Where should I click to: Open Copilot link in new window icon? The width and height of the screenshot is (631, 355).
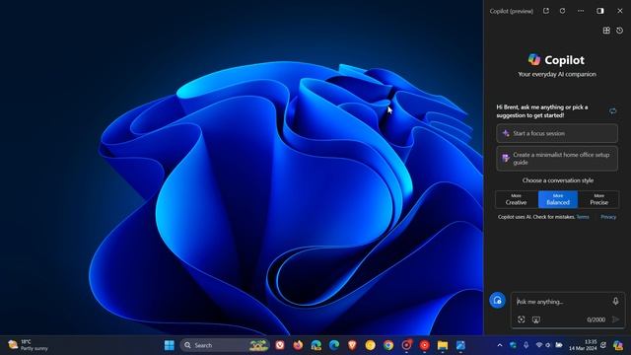coord(545,11)
